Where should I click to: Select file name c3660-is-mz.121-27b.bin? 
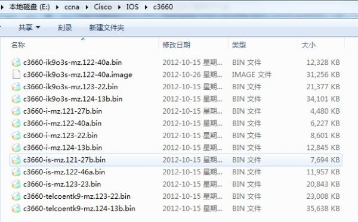point(64,160)
